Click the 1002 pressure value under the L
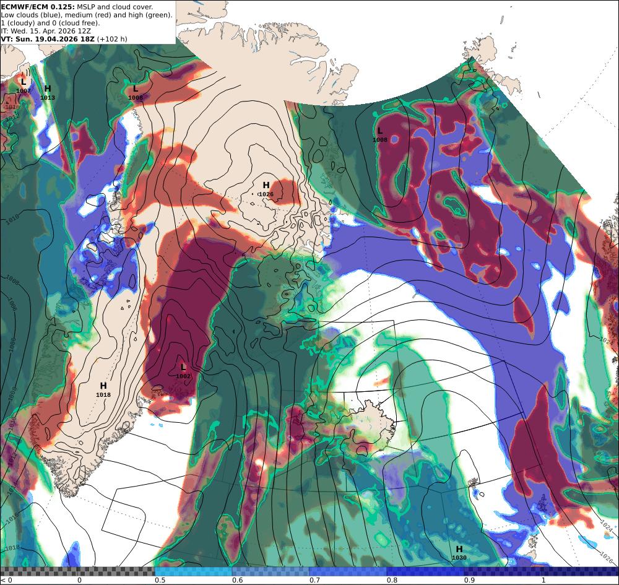Image resolution: width=619 pixels, height=585 pixels. pyautogui.click(x=183, y=376)
